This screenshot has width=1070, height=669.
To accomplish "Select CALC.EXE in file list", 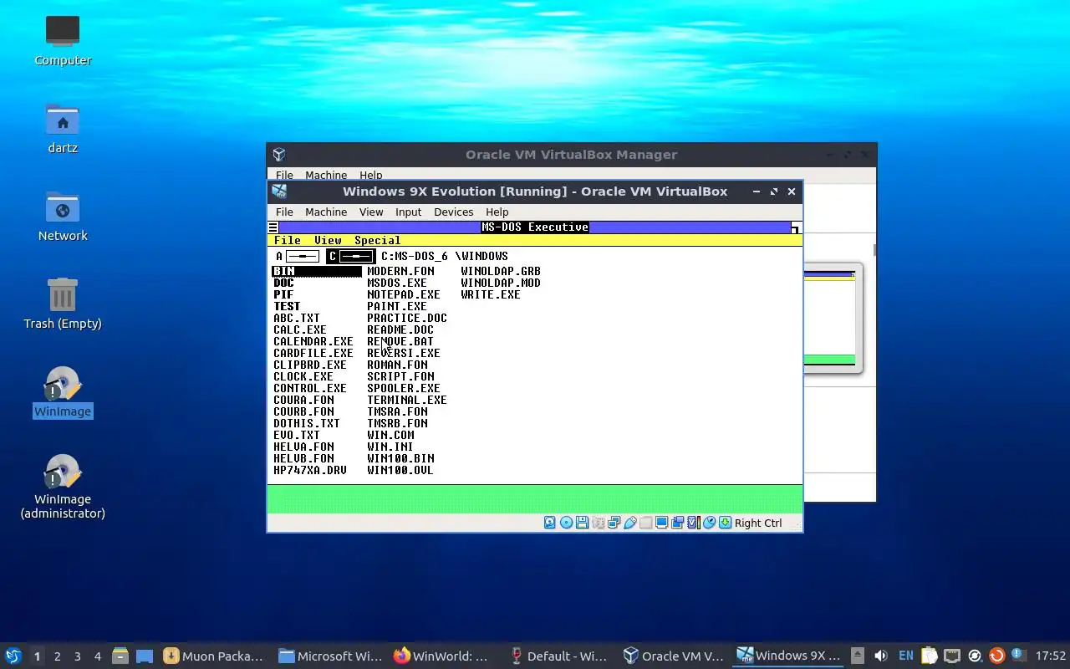I will pyautogui.click(x=300, y=329).
